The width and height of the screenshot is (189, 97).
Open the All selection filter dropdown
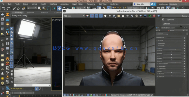click(x=32, y=8)
